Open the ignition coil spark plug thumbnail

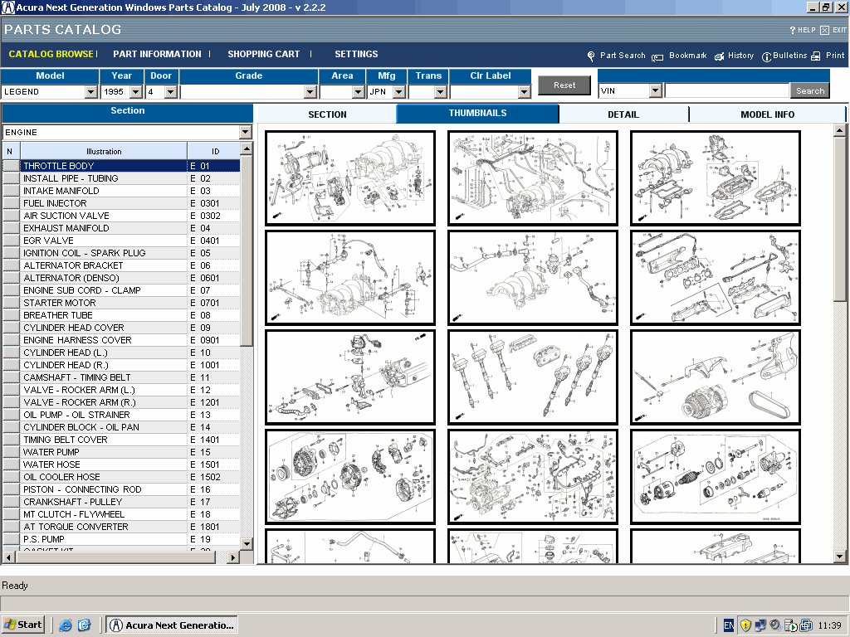pos(532,377)
